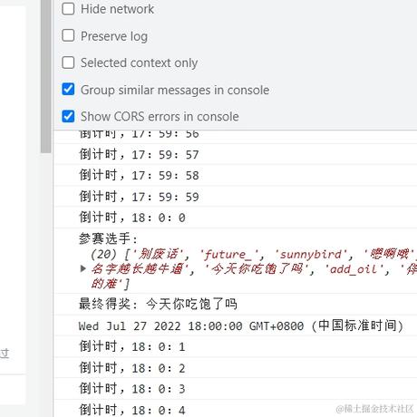Viewport: 417px width, 417px height.
Task: Click the '今天你吃饱了吗' array entry
Action: (257, 269)
